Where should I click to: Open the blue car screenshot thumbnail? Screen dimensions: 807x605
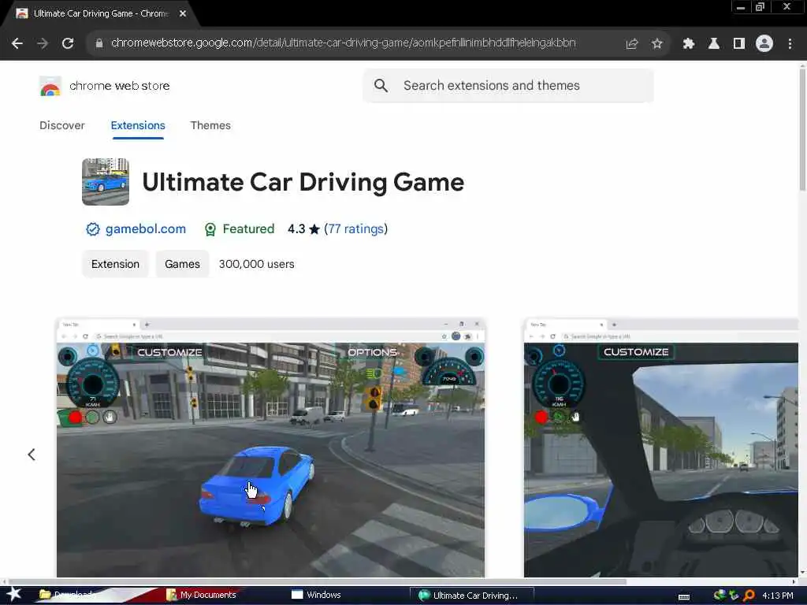click(x=271, y=447)
